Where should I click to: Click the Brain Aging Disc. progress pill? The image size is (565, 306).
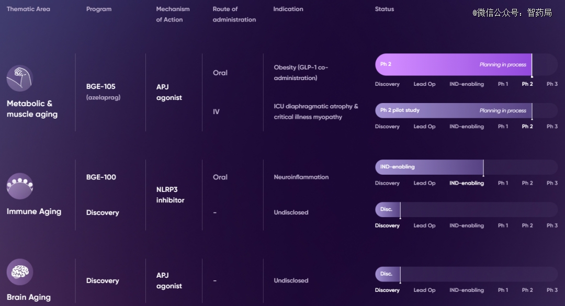(388, 274)
